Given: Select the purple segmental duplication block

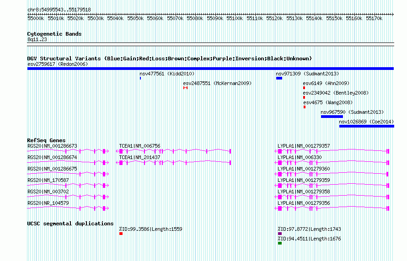Looking at the screenshot, I should (280, 234).
